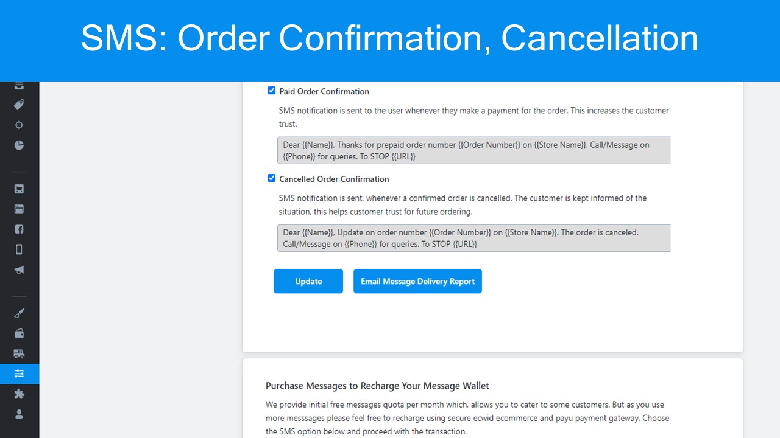
Task: Open the paintbrush design icon
Action: pos(19,313)
